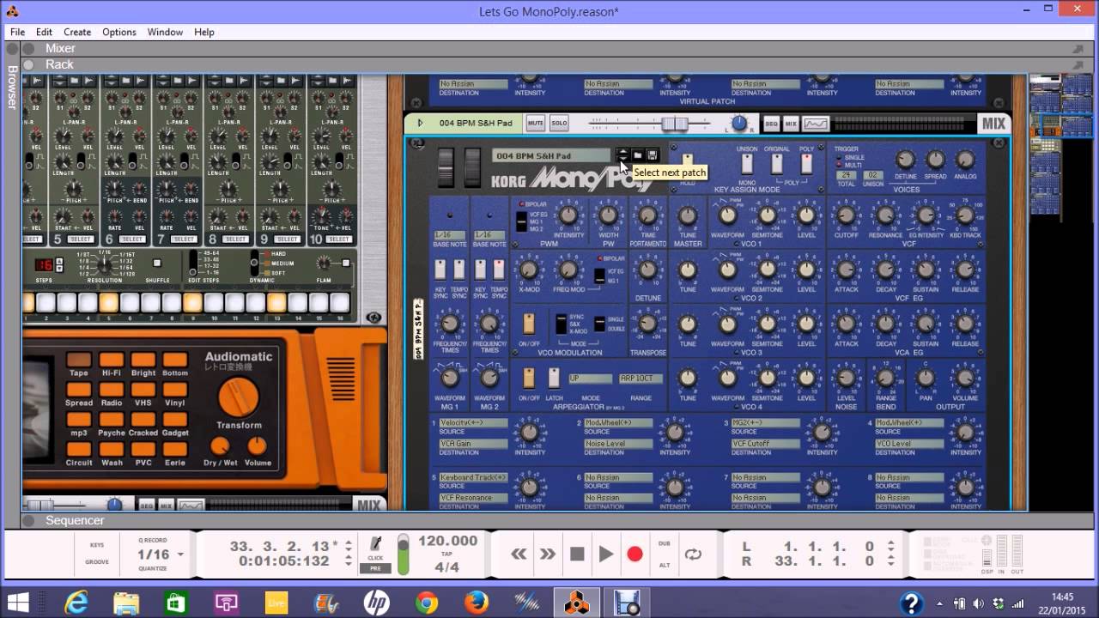Open the Velocity(+-) source dropdown in slot 1

473,423
